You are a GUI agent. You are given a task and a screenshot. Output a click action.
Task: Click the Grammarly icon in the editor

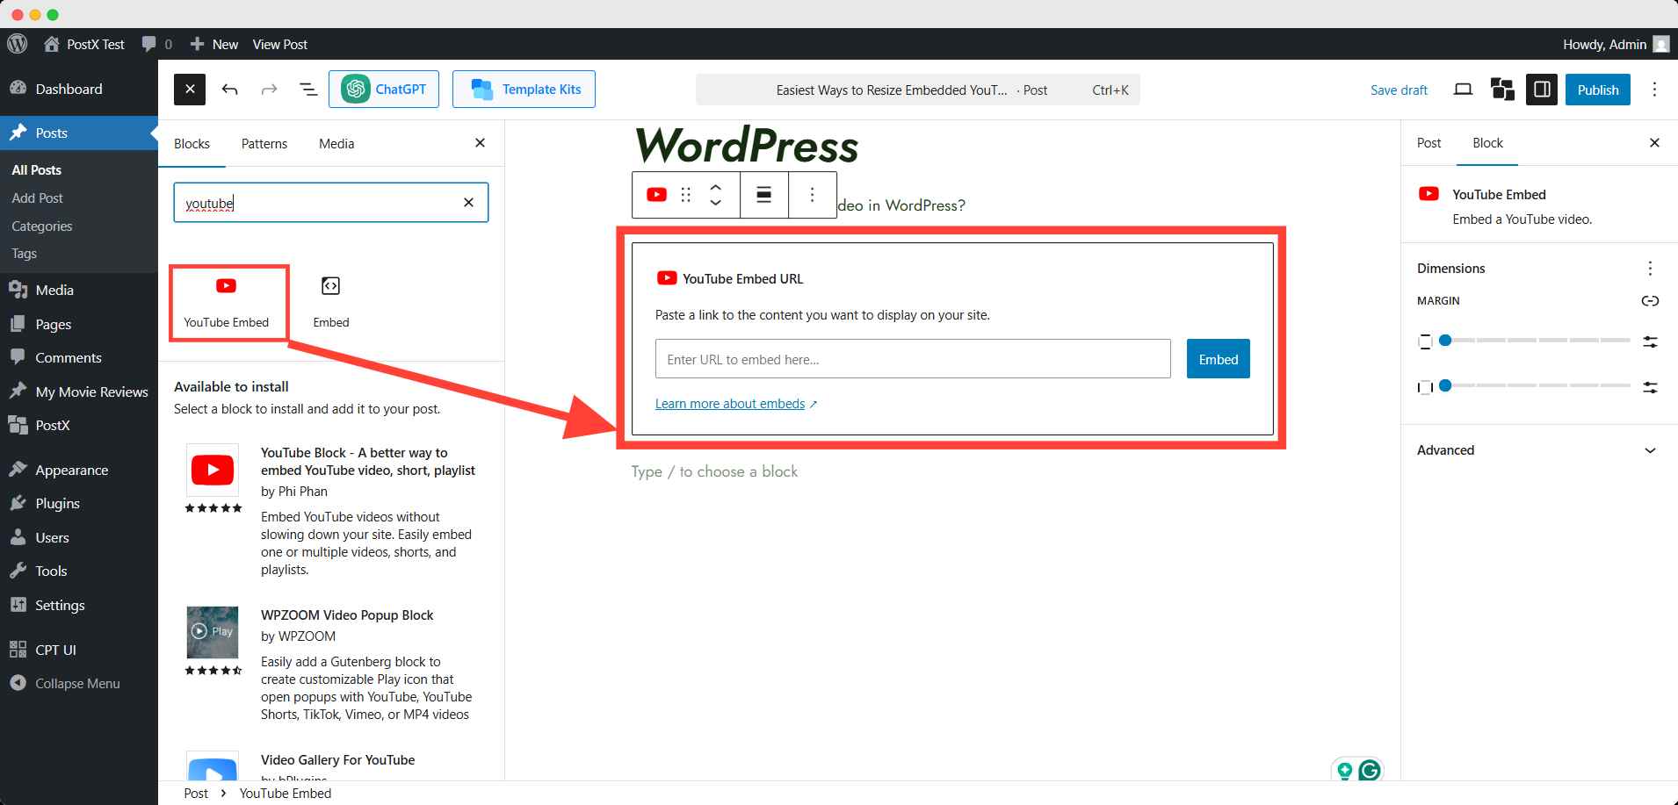[x=1370, y=771]
